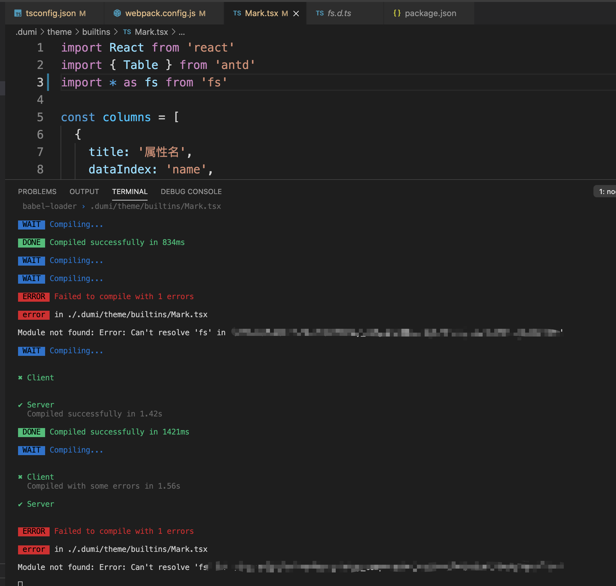
Task: Switch to the OUTPUT panel
Action: [x=84, y=191]
